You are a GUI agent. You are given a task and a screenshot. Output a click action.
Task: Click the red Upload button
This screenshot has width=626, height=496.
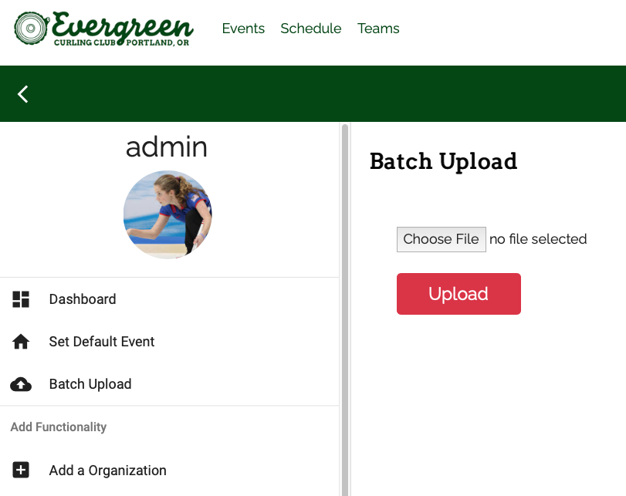459,294
